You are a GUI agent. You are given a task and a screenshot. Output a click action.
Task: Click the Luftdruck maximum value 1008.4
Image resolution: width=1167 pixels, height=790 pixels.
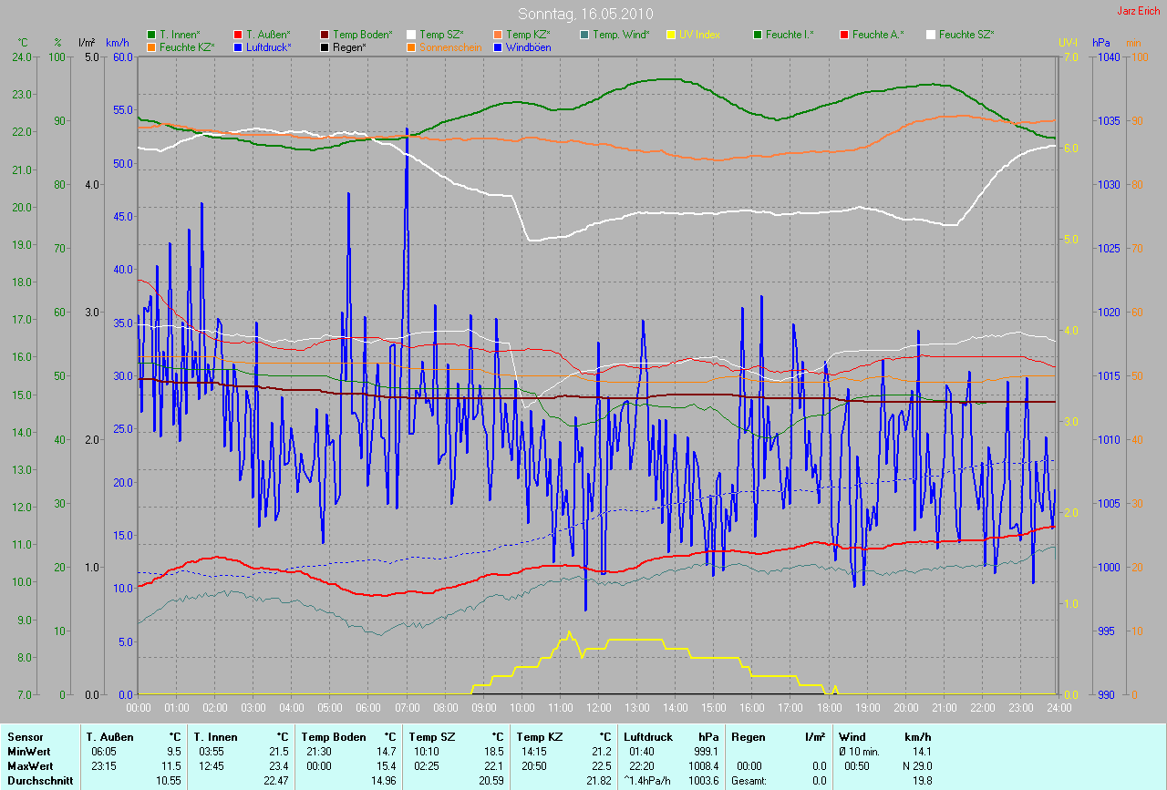(x=703, y=766)
